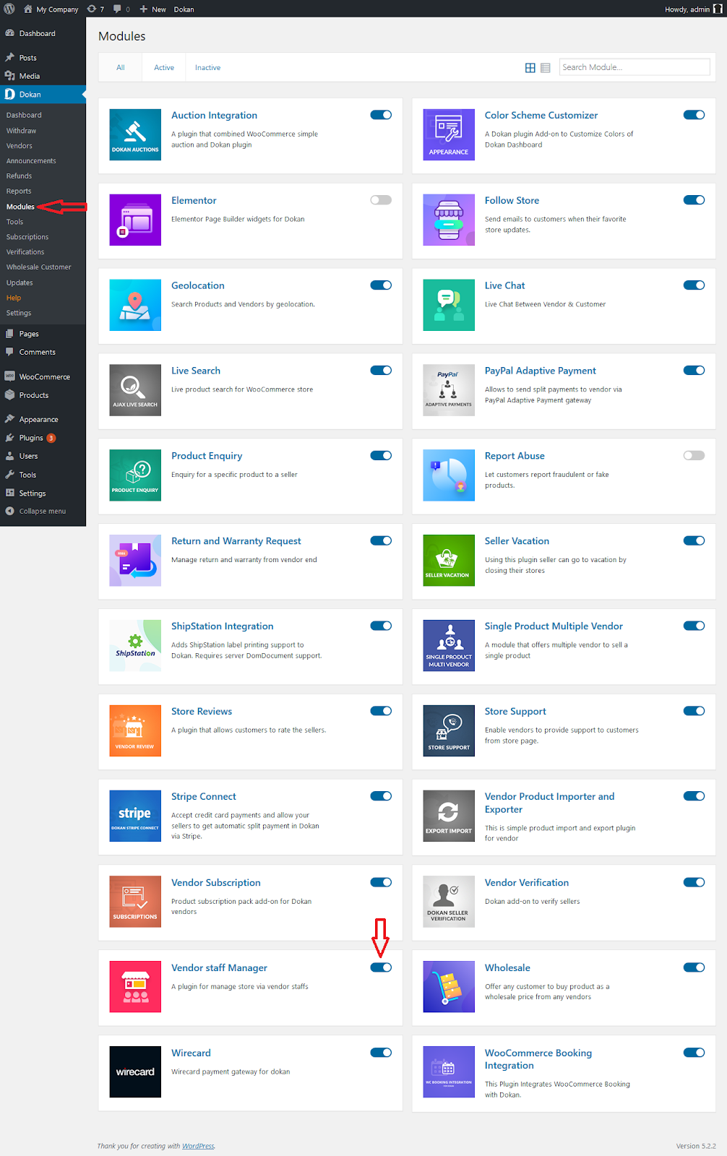Open comments bubble in admin bar
Viewport: 727px width, 1156px height.
pos(121,9)
